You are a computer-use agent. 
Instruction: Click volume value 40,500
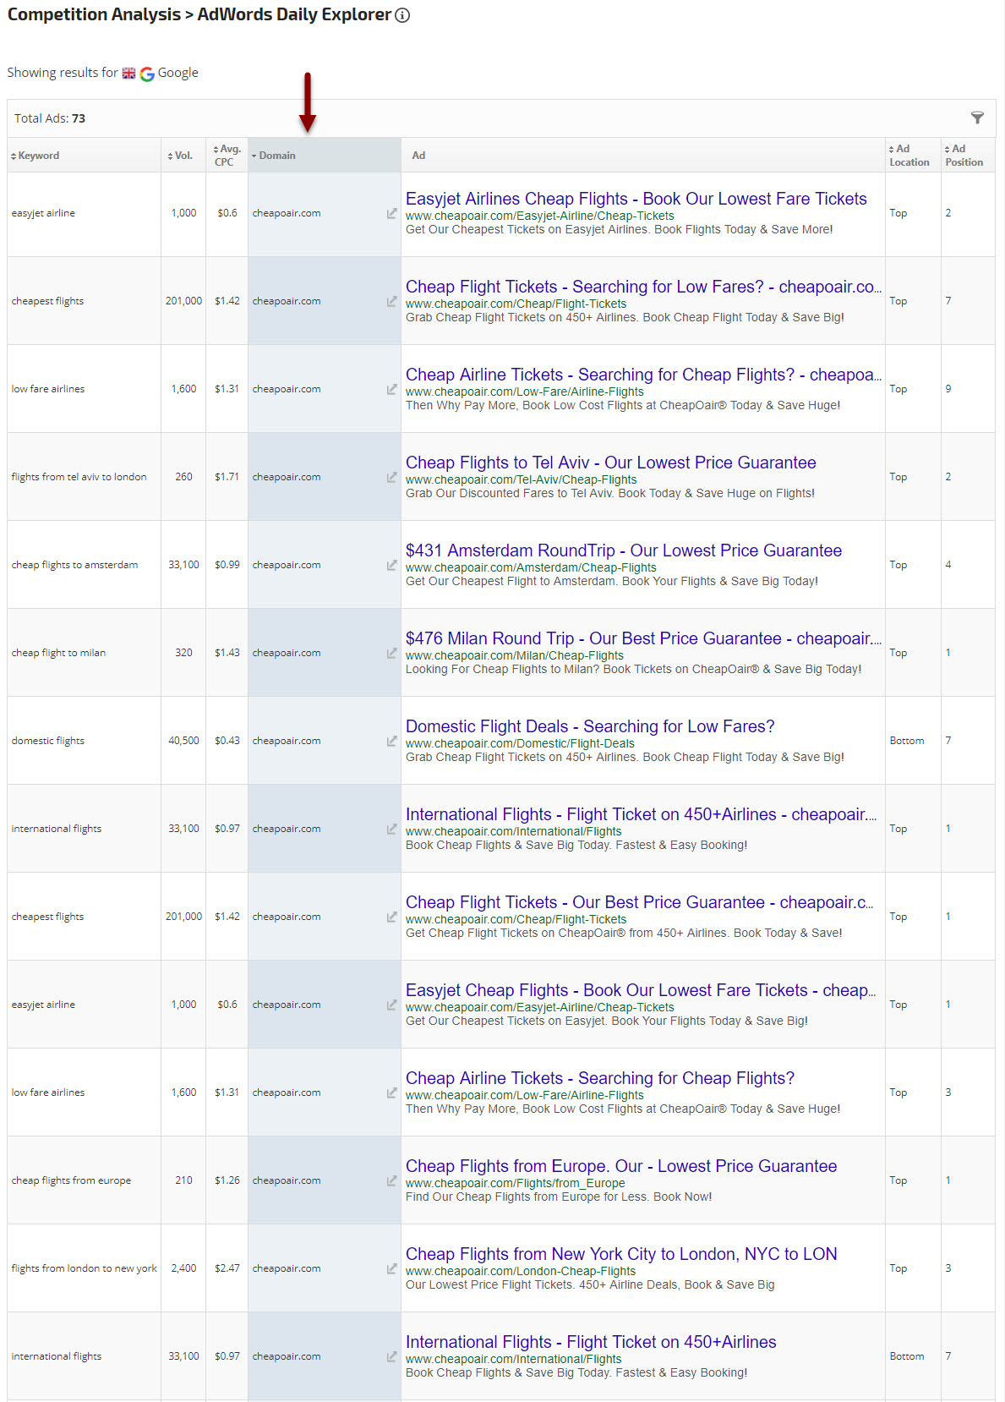click(183, 741)
